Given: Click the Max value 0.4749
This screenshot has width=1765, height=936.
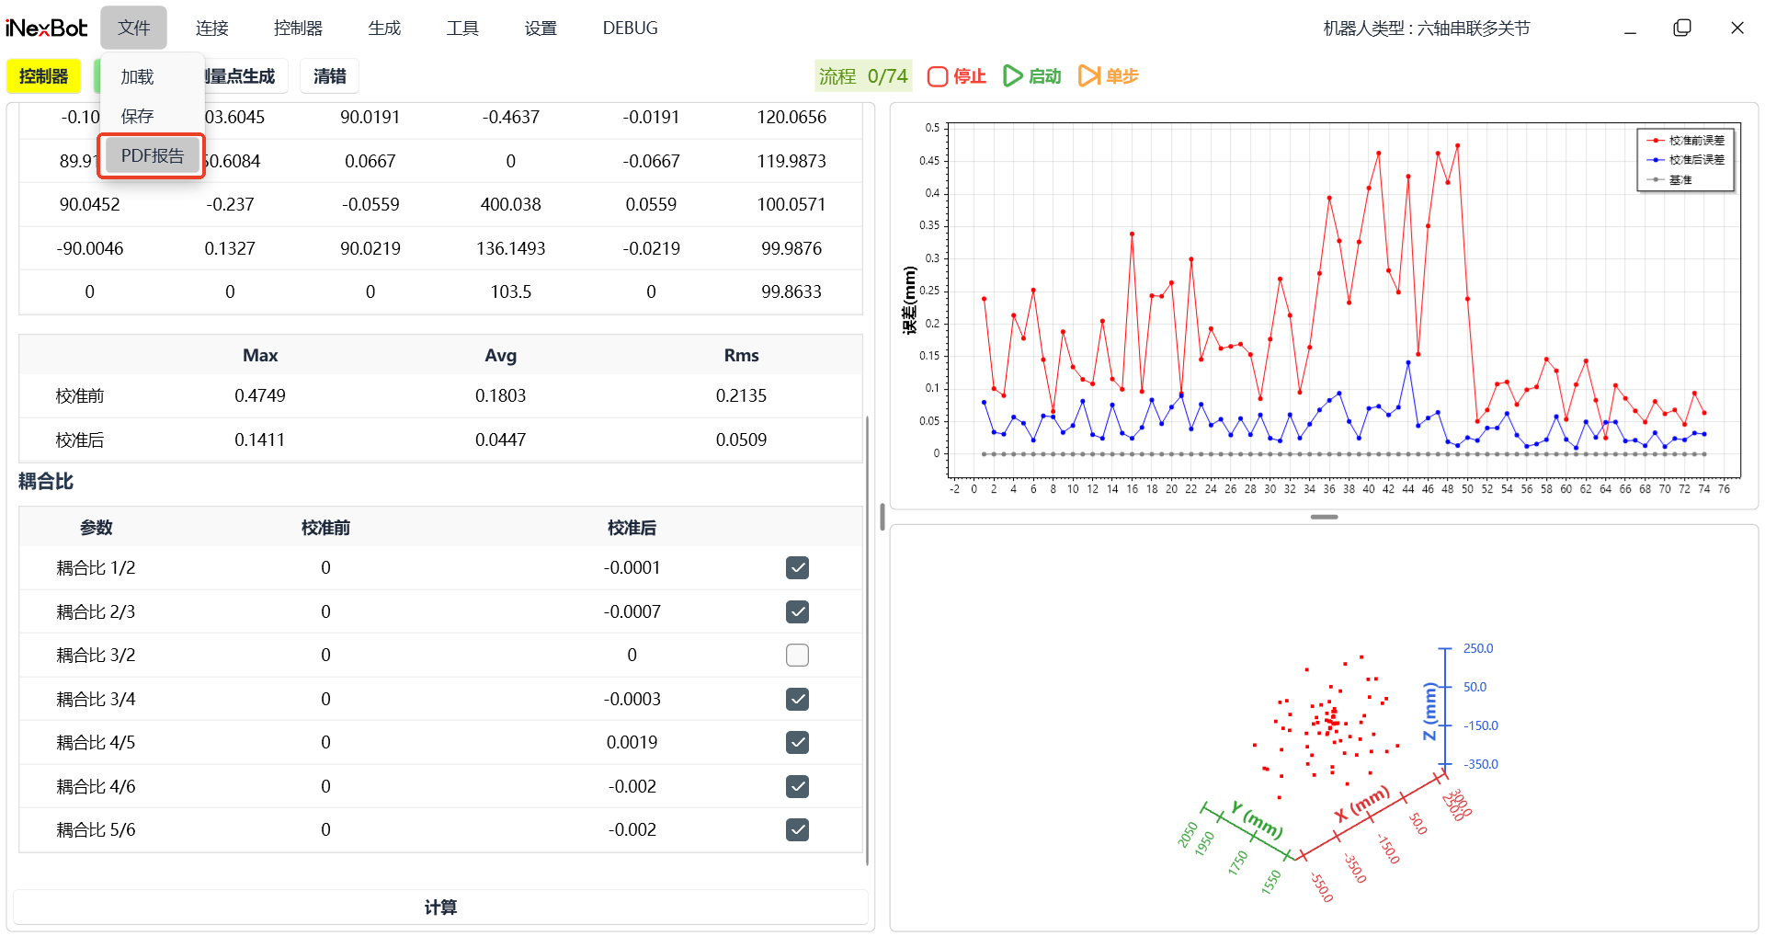Looking at the screenshot, I should pos(260,396).
